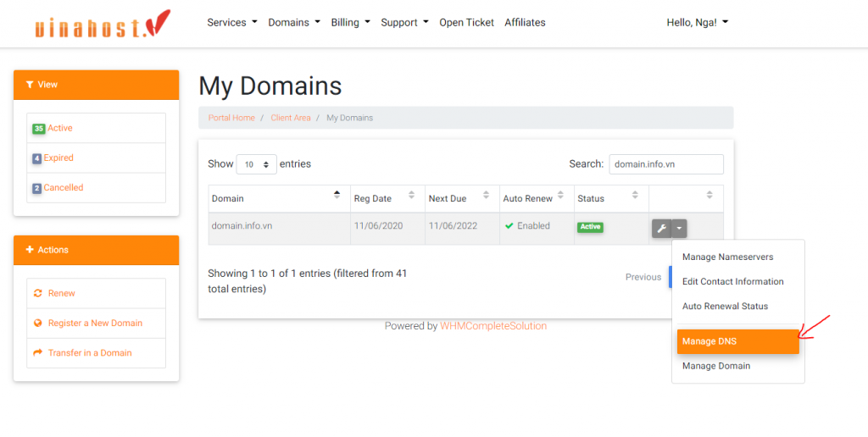Viewport: 868px width, 437px height.
Task: Click the Search input field
Action: click(665, 164)
